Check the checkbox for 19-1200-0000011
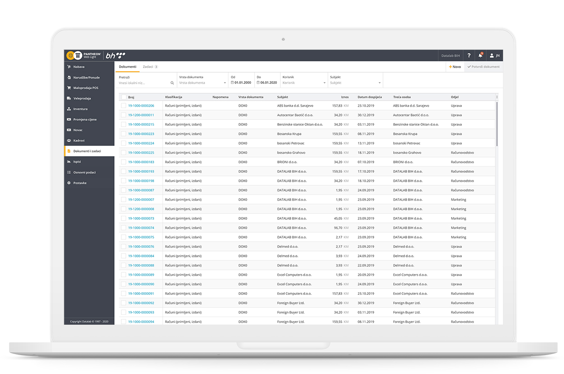The width and height of the screenshot is (564, 374). coord(123,115)
